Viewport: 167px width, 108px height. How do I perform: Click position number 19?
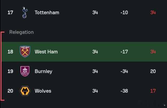pyautogui.click(x=10, y=71)
